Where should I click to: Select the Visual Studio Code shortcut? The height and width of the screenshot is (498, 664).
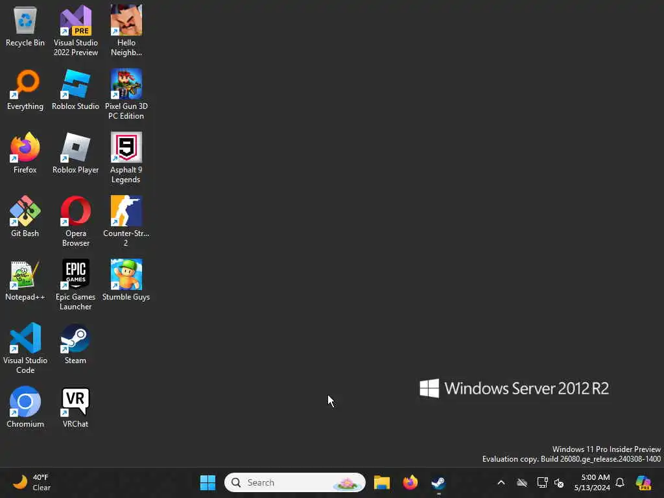coord(25,348)
